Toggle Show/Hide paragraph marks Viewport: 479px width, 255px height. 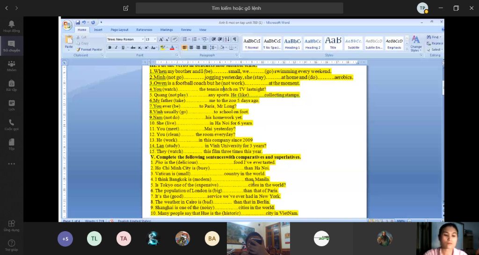point(235,39)
